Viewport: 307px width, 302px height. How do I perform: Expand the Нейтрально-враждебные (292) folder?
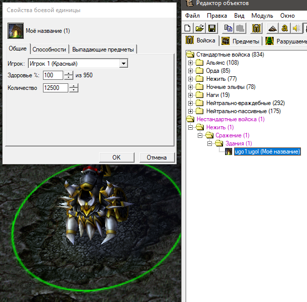190,103
